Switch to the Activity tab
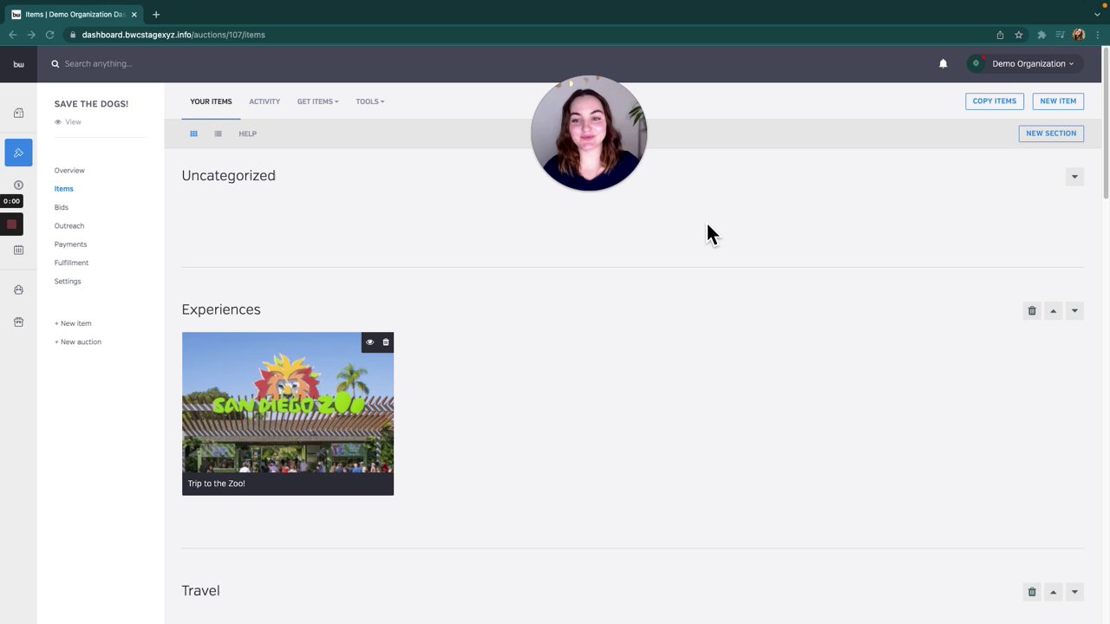The image size is (1110, 624). [x=264, y=101]
